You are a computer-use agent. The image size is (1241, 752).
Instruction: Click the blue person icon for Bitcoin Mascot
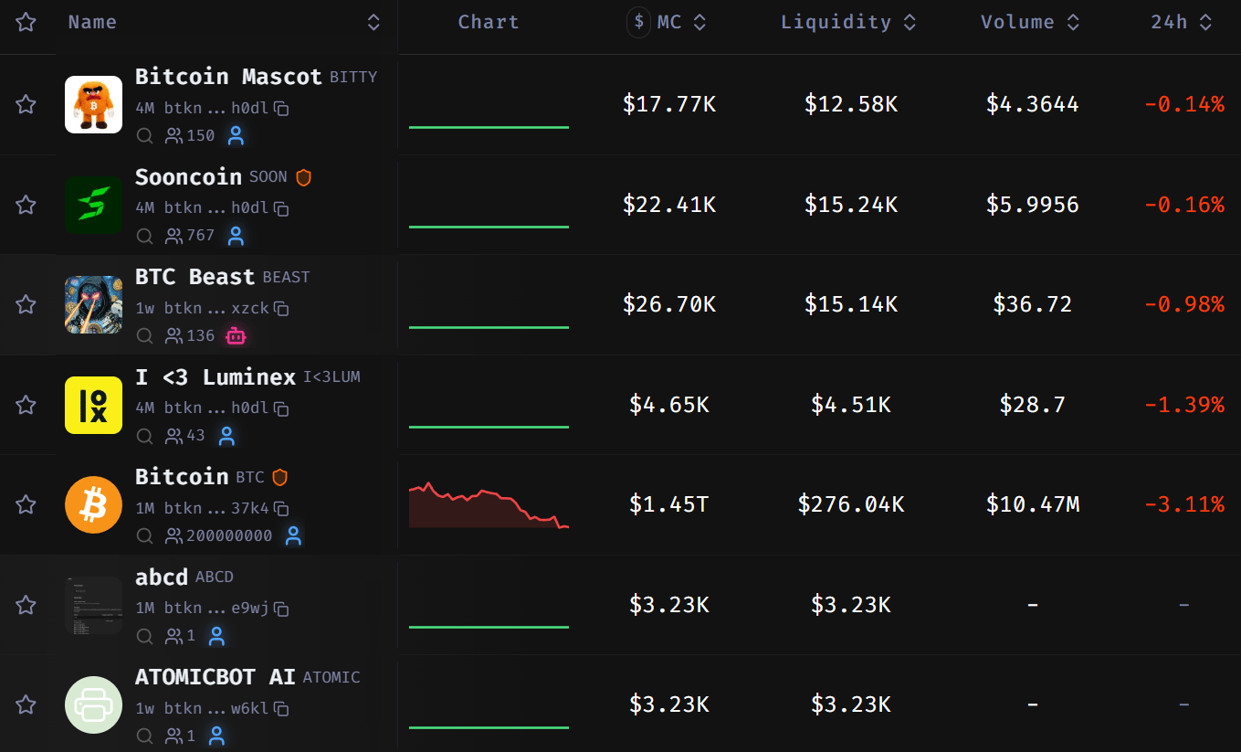point(236,136)
